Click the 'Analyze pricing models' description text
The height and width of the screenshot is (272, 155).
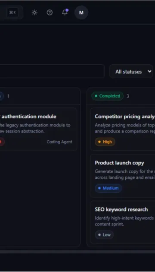[x=125, y=128]
